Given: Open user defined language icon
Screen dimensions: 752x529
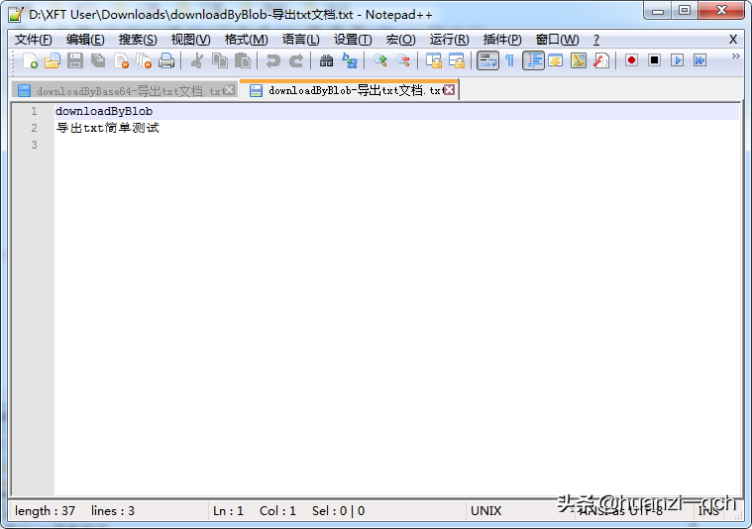Looking at the screenshot, I should [556, 60].
